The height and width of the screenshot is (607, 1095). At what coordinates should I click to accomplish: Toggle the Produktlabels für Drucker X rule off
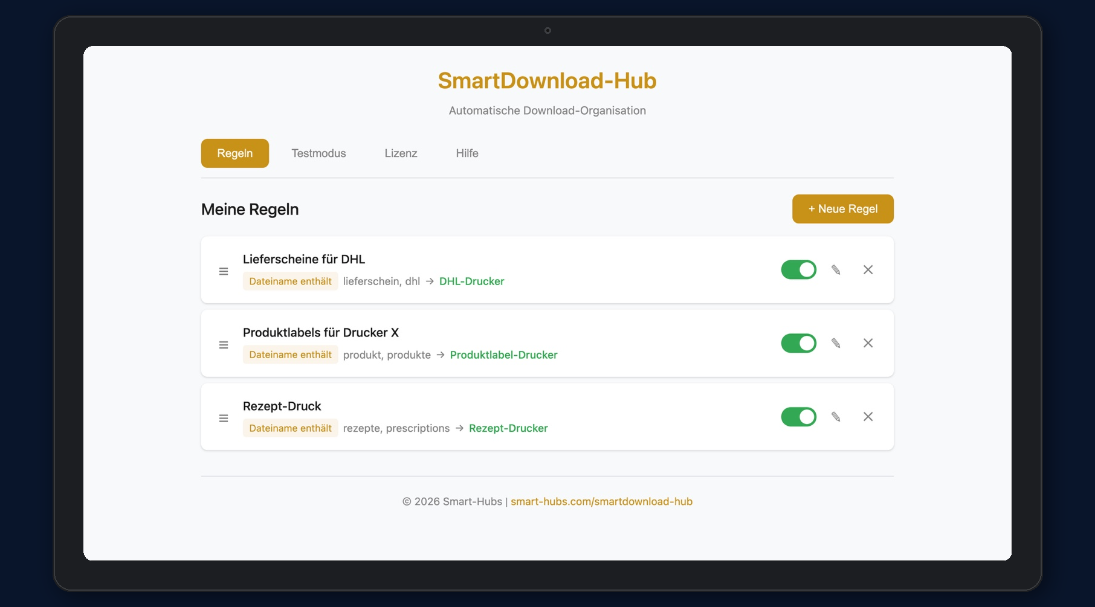coord(799,343)
